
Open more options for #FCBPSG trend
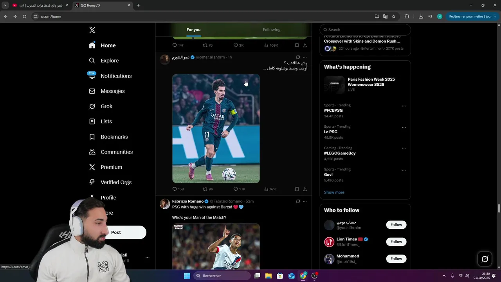tap(404, 106)
